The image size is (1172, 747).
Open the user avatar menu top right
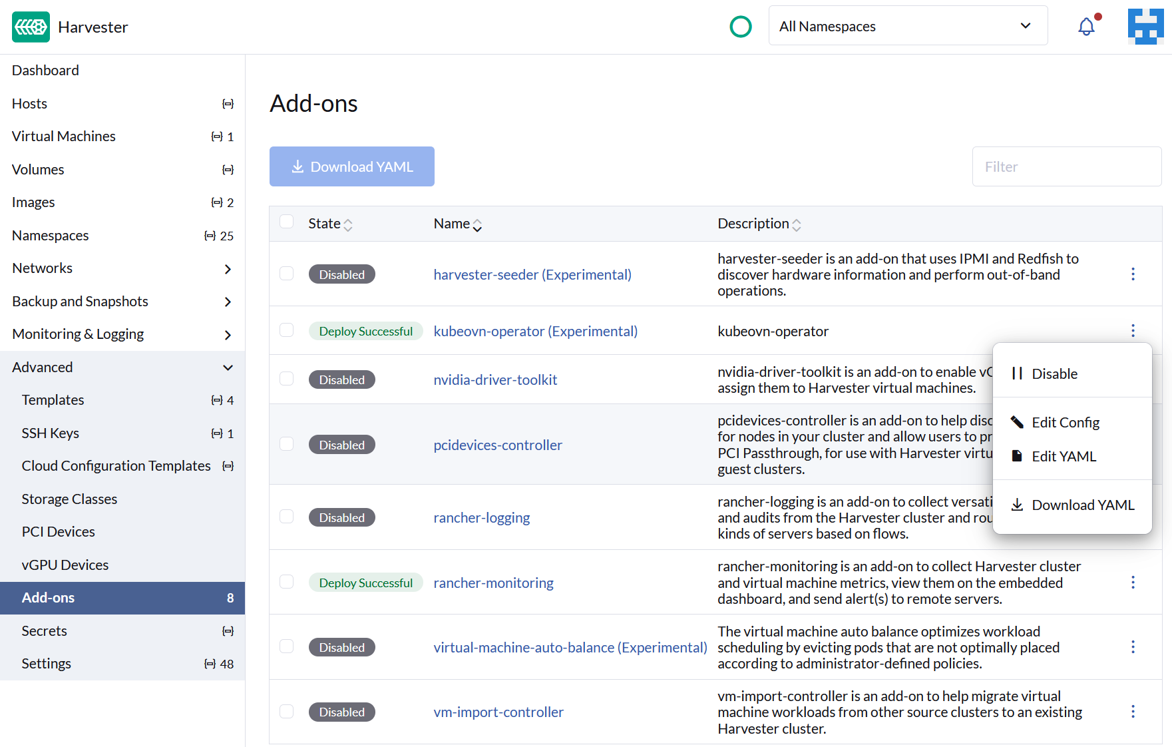[1146, 27]
